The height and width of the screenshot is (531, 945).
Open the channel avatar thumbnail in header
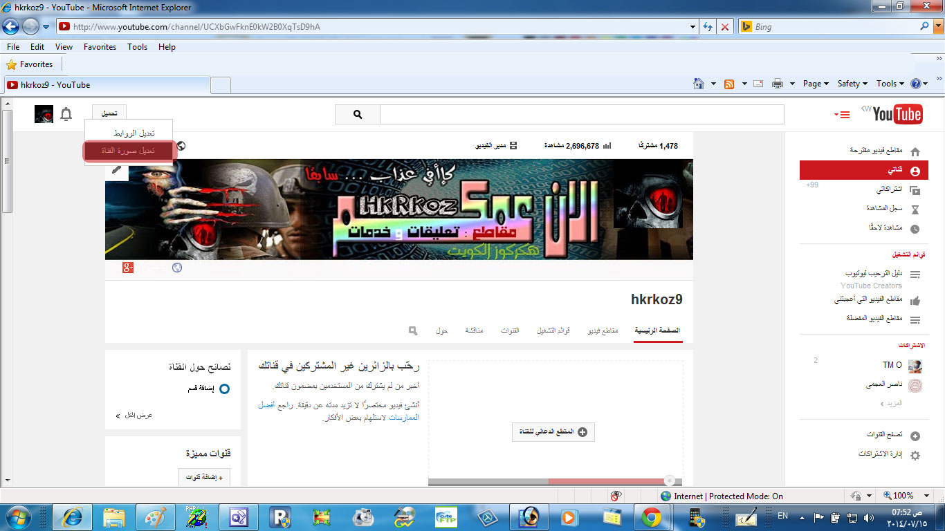point(44,114)
